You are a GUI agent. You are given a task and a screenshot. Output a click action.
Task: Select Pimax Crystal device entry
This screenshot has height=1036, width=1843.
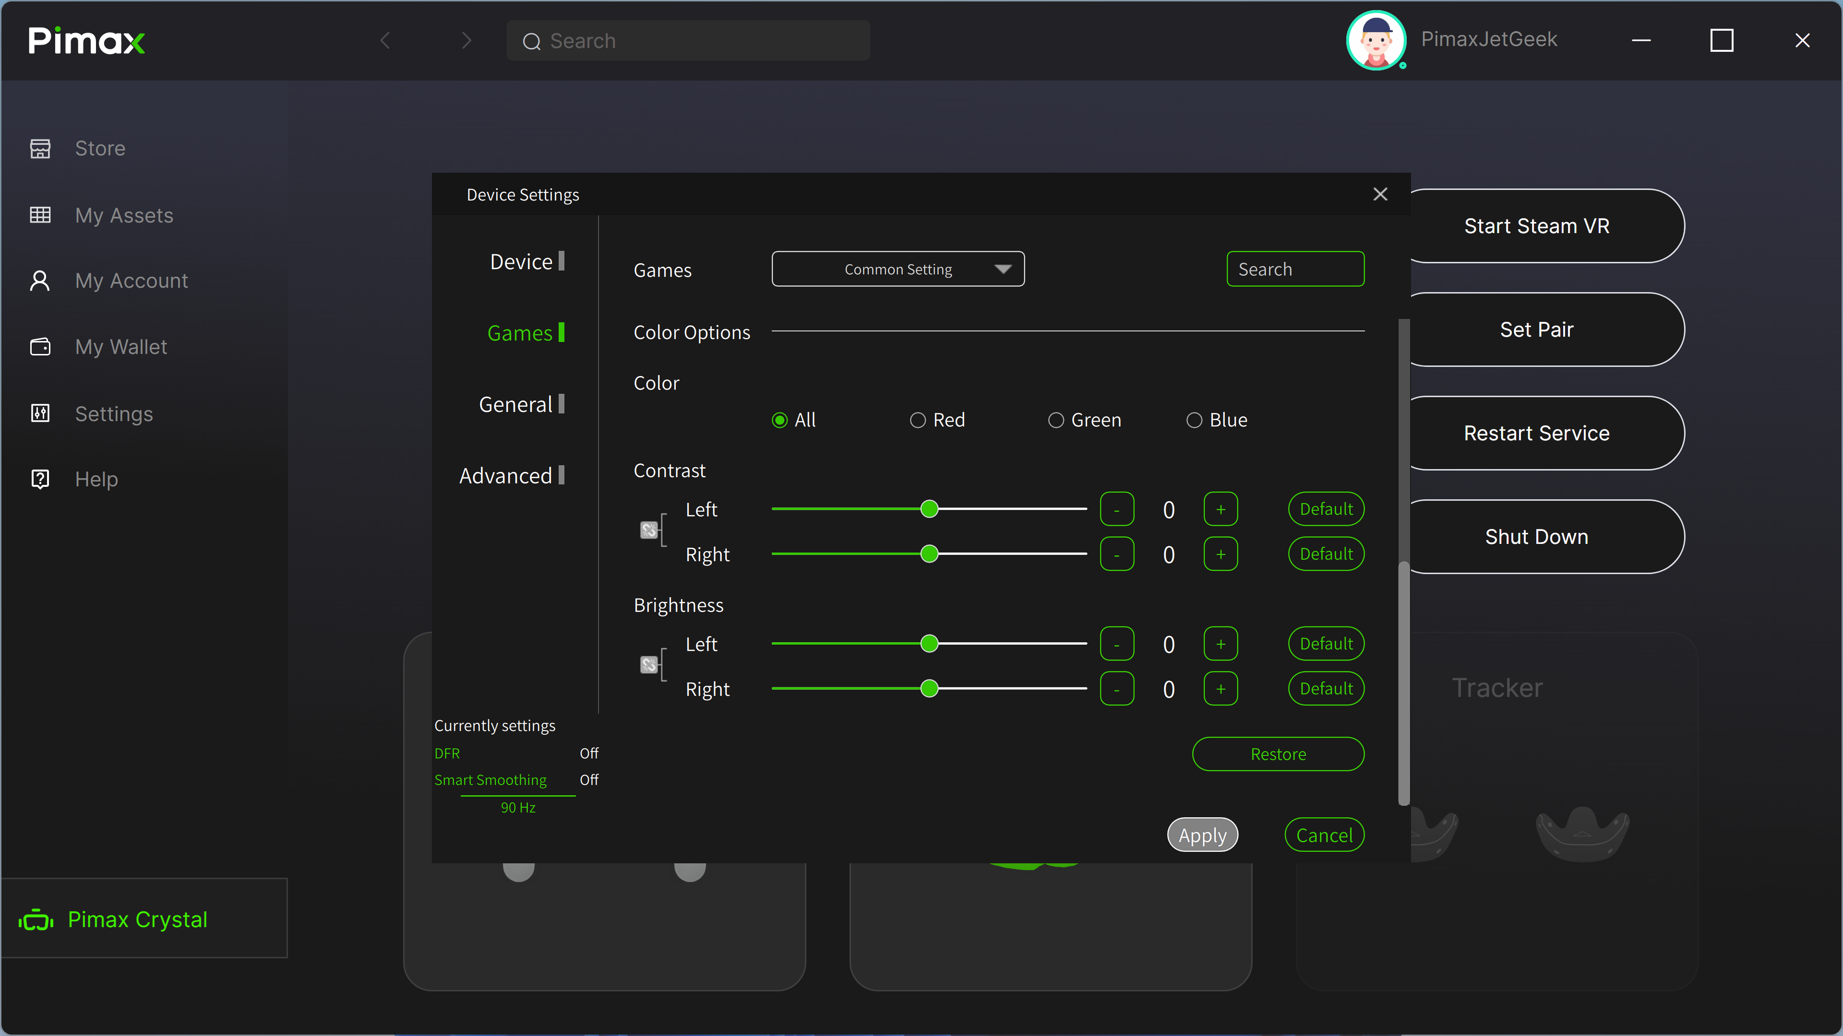(x=144, y=919)
